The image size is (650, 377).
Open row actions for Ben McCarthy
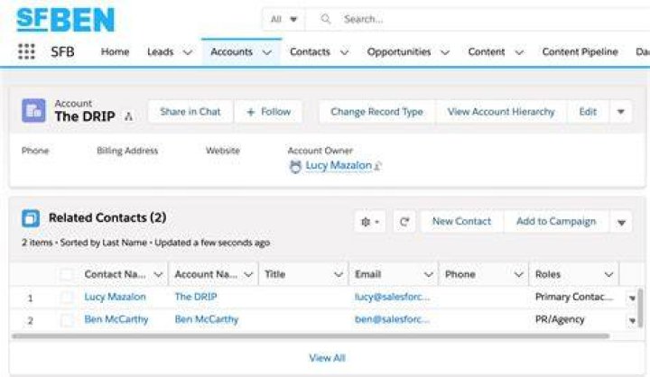pos(632,320)
